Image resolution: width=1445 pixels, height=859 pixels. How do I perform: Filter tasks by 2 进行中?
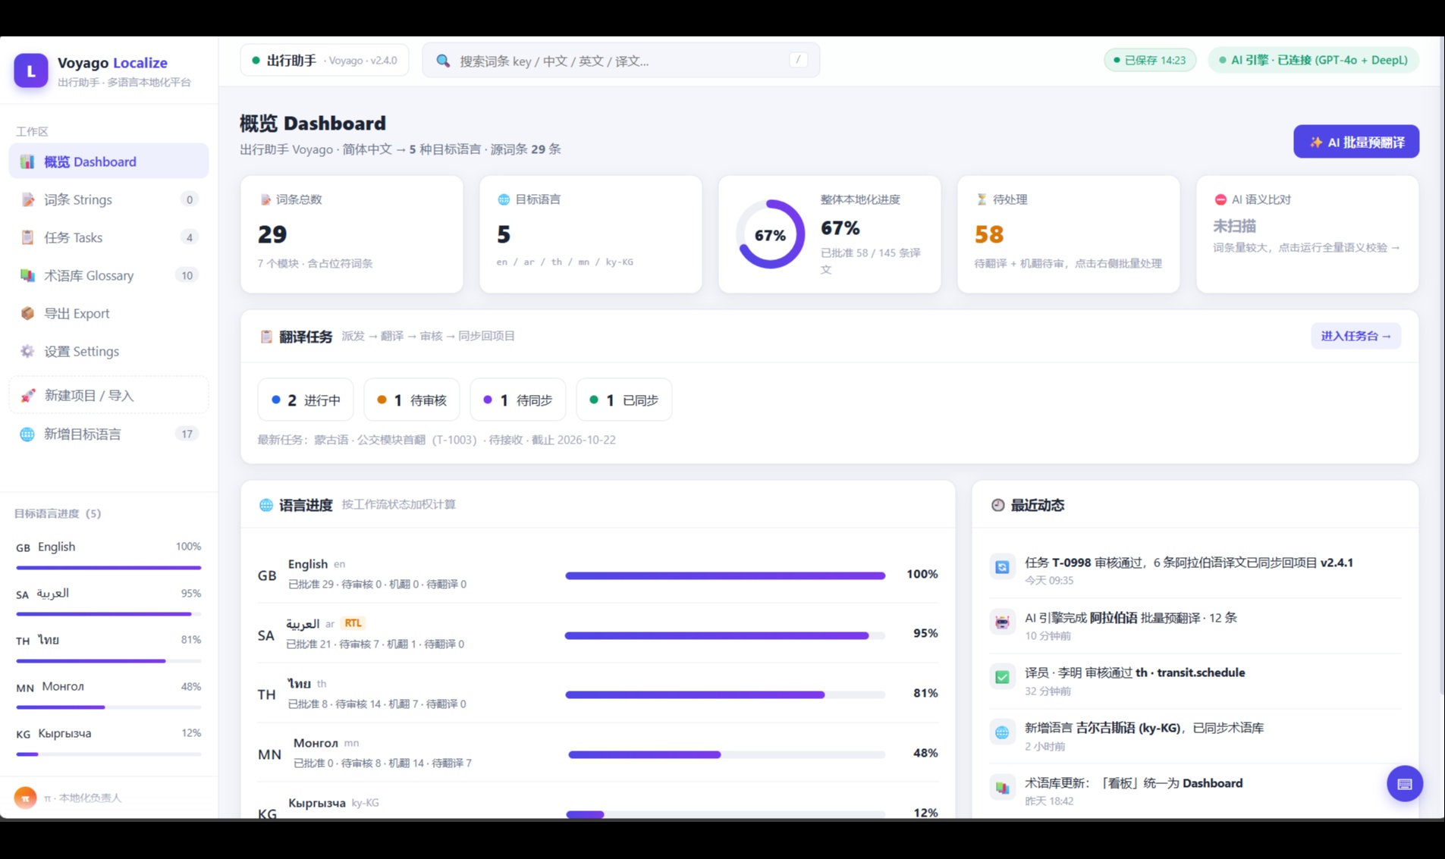pyautogui.click(x=306, y=400)
